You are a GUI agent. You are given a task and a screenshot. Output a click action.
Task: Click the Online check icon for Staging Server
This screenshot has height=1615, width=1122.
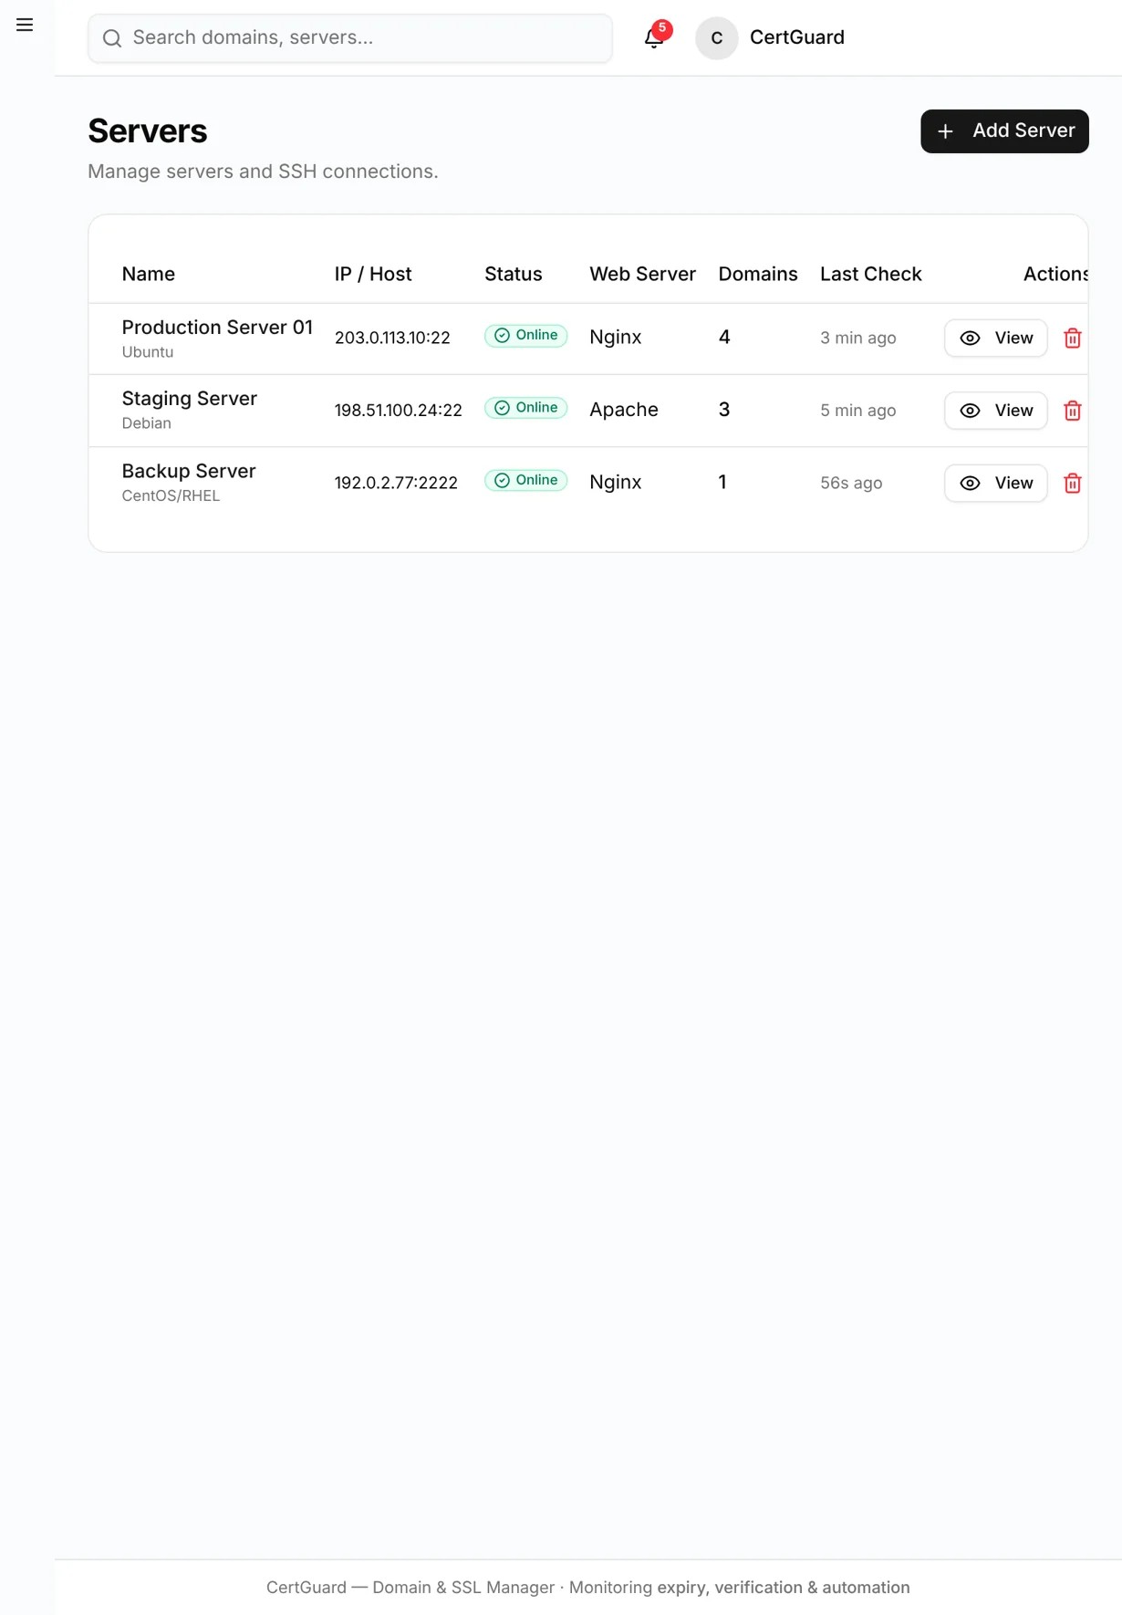(502, 408)
